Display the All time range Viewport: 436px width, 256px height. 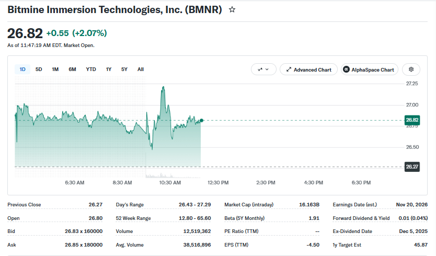pyautogui.click(x=141, y=69)
